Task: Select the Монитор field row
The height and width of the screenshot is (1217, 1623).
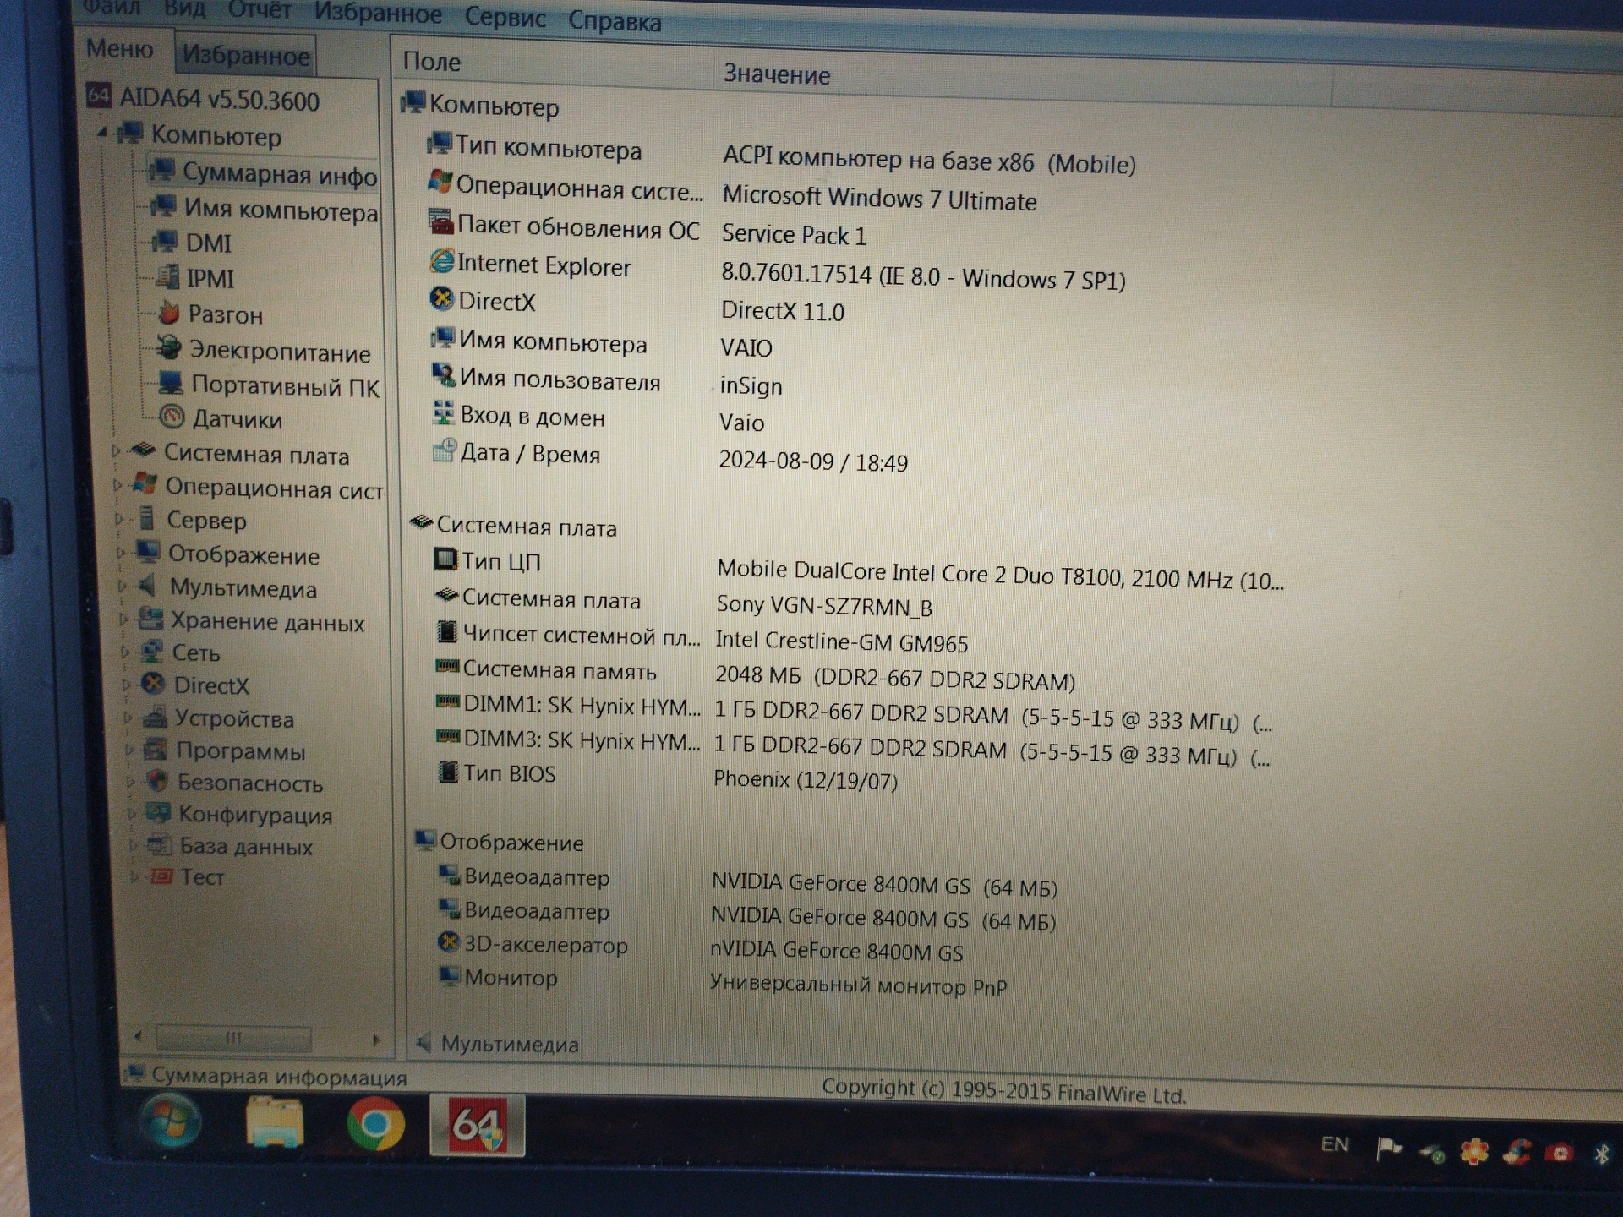Action: pyautogui.click(x=724, y=981)
